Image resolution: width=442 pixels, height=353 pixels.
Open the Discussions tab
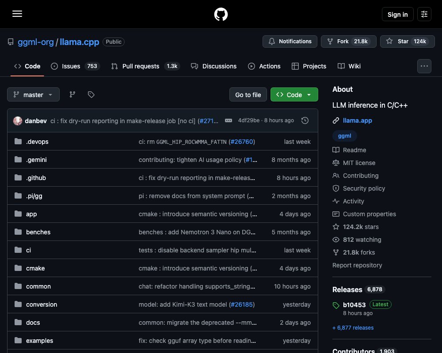213,66
